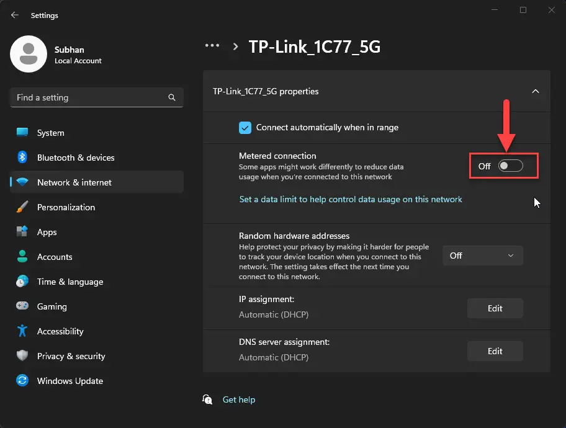The height and width of the screenshot is (428, 566).
Task: Open Random hardware addresses dropdown
Action: (483, 256)
